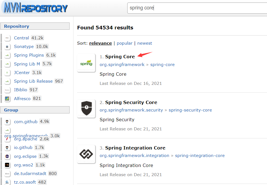Sort results by popular
Image resolution: width=267 pixels, height=185 pixels.
click(x=124, y=43)
